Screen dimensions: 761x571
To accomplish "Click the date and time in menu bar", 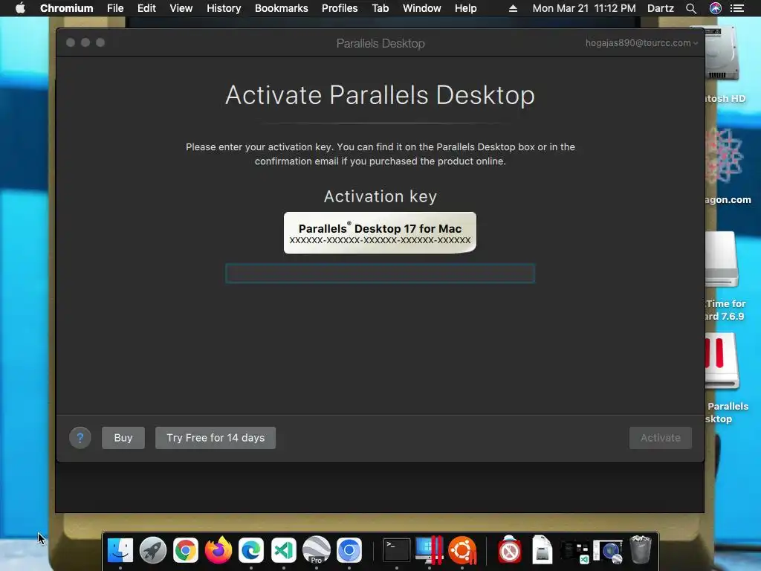I will 584,8.
